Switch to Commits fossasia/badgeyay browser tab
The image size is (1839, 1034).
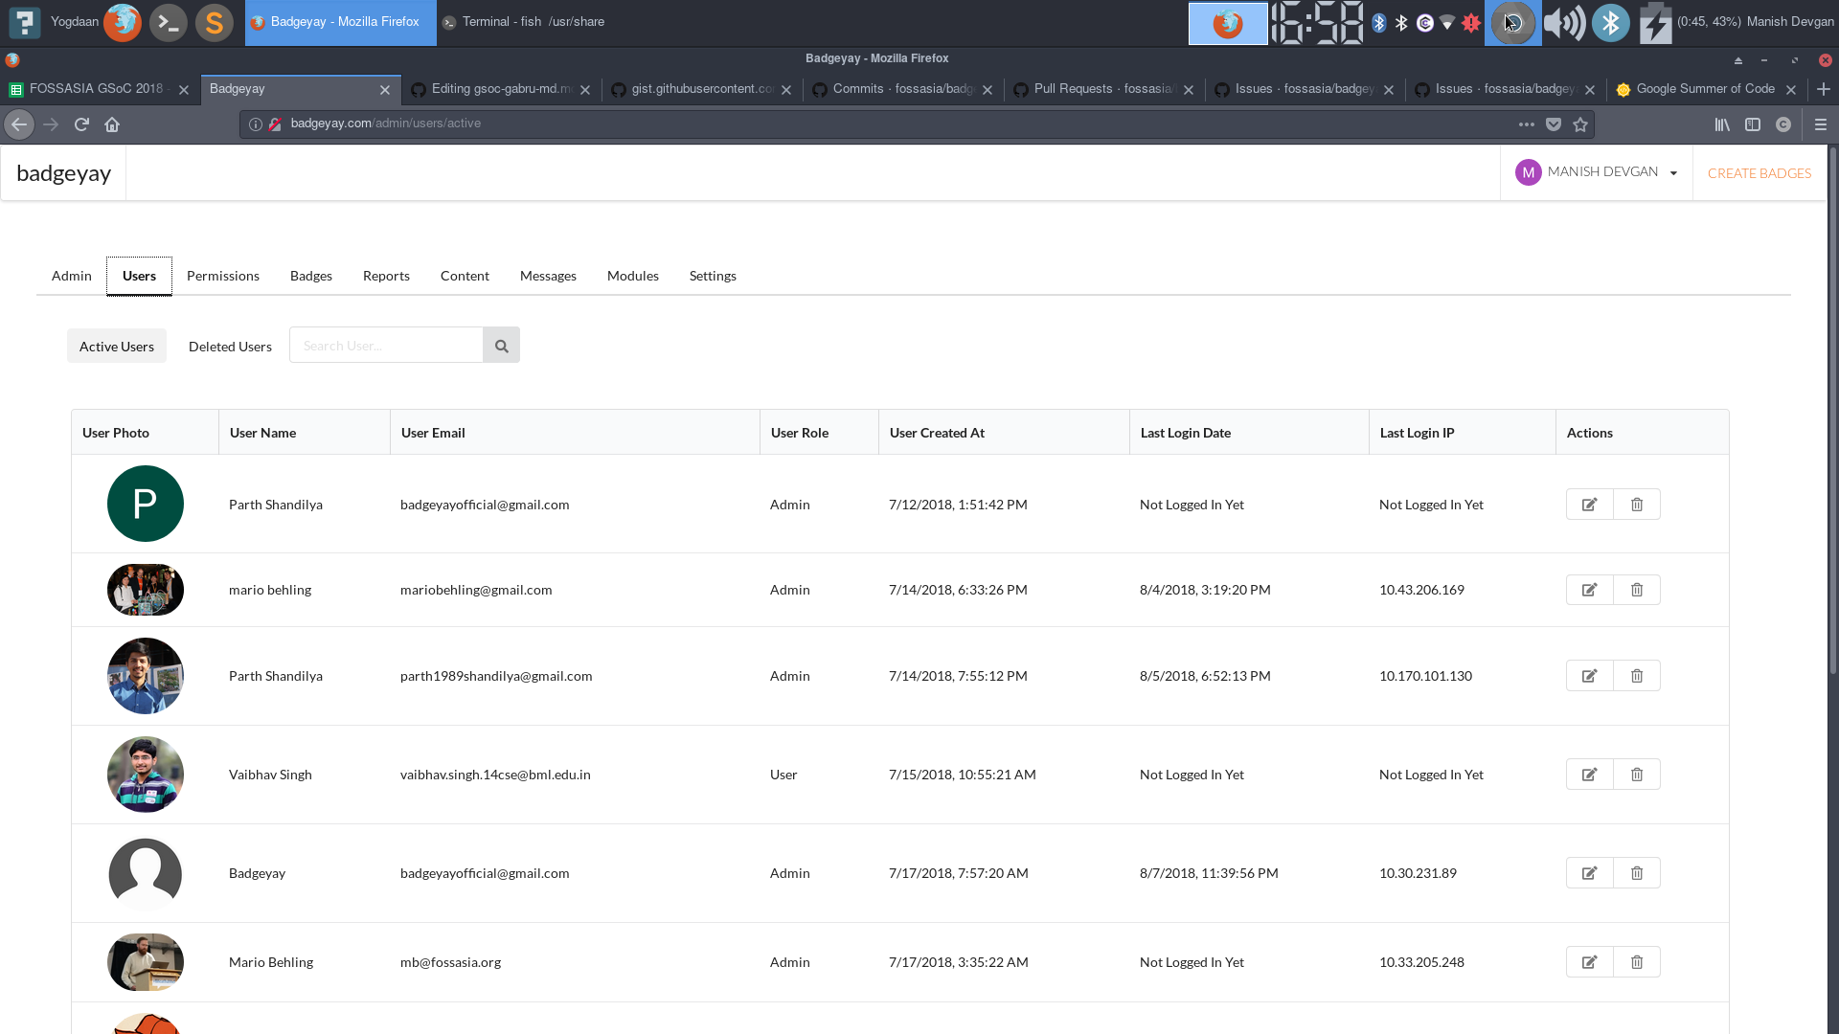tap(903, 89)
